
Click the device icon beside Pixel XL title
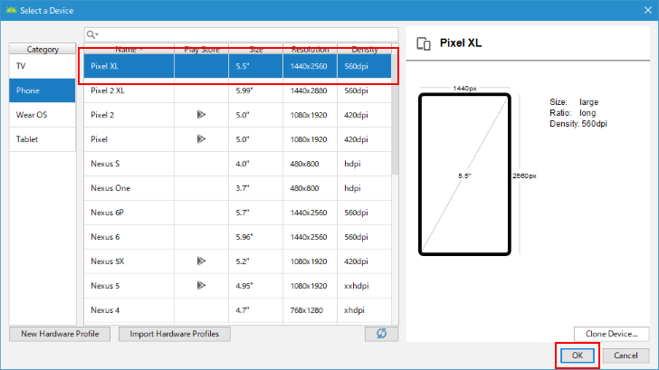pos(424,43)
